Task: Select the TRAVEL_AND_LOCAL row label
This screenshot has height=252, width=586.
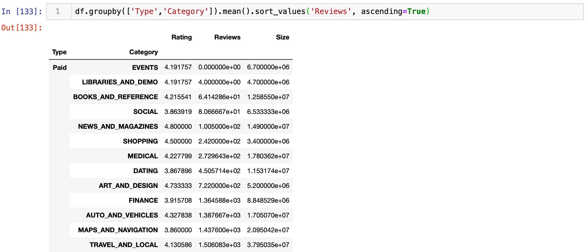Action: click(x=124, y=245)
